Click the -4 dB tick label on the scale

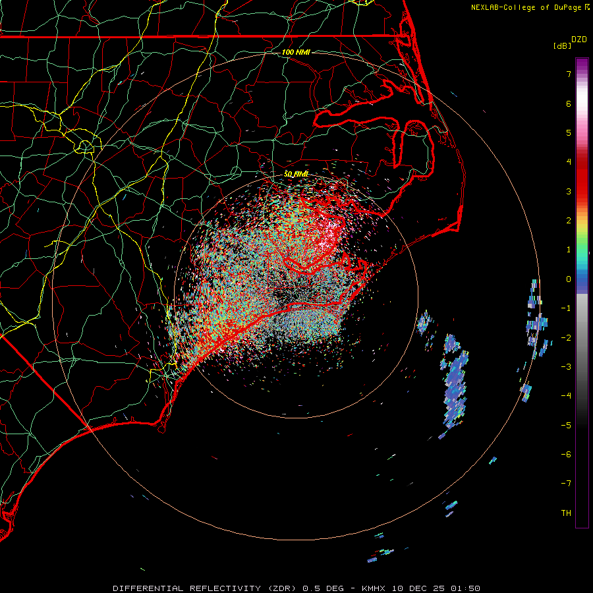click(x=566, y=396)
